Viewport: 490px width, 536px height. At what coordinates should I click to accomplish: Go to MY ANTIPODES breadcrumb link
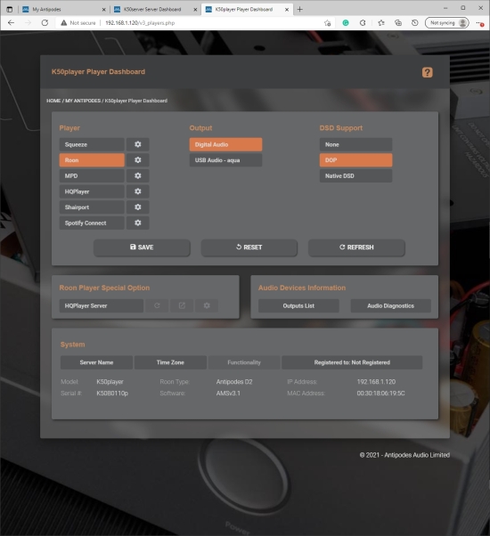(x=83, y=101)
